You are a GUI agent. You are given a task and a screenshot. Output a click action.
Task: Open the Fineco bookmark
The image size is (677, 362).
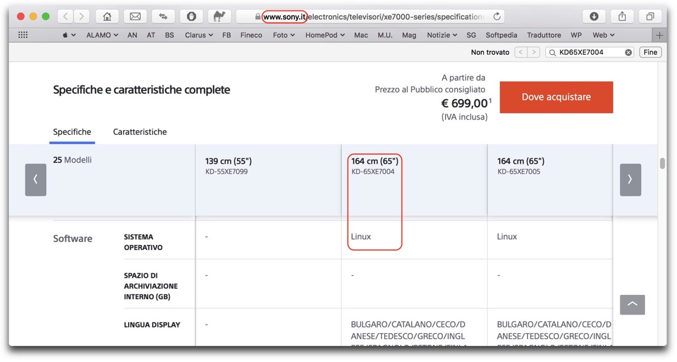coord(251,35)
